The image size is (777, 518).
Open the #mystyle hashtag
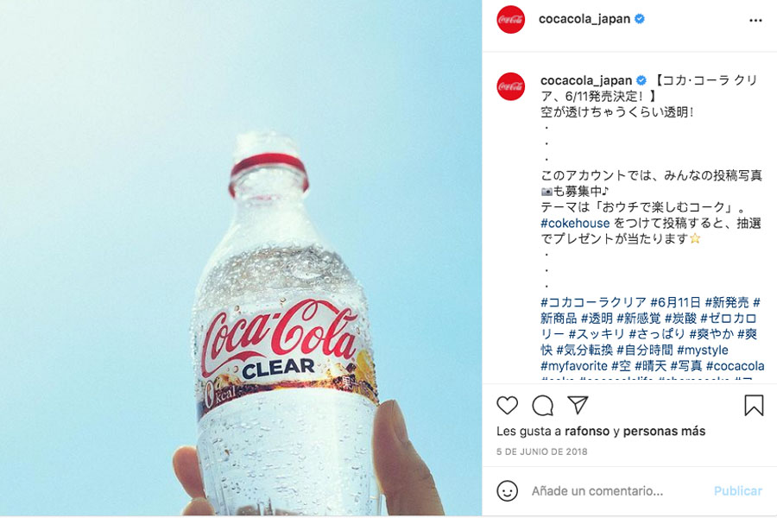click(702, 350)
